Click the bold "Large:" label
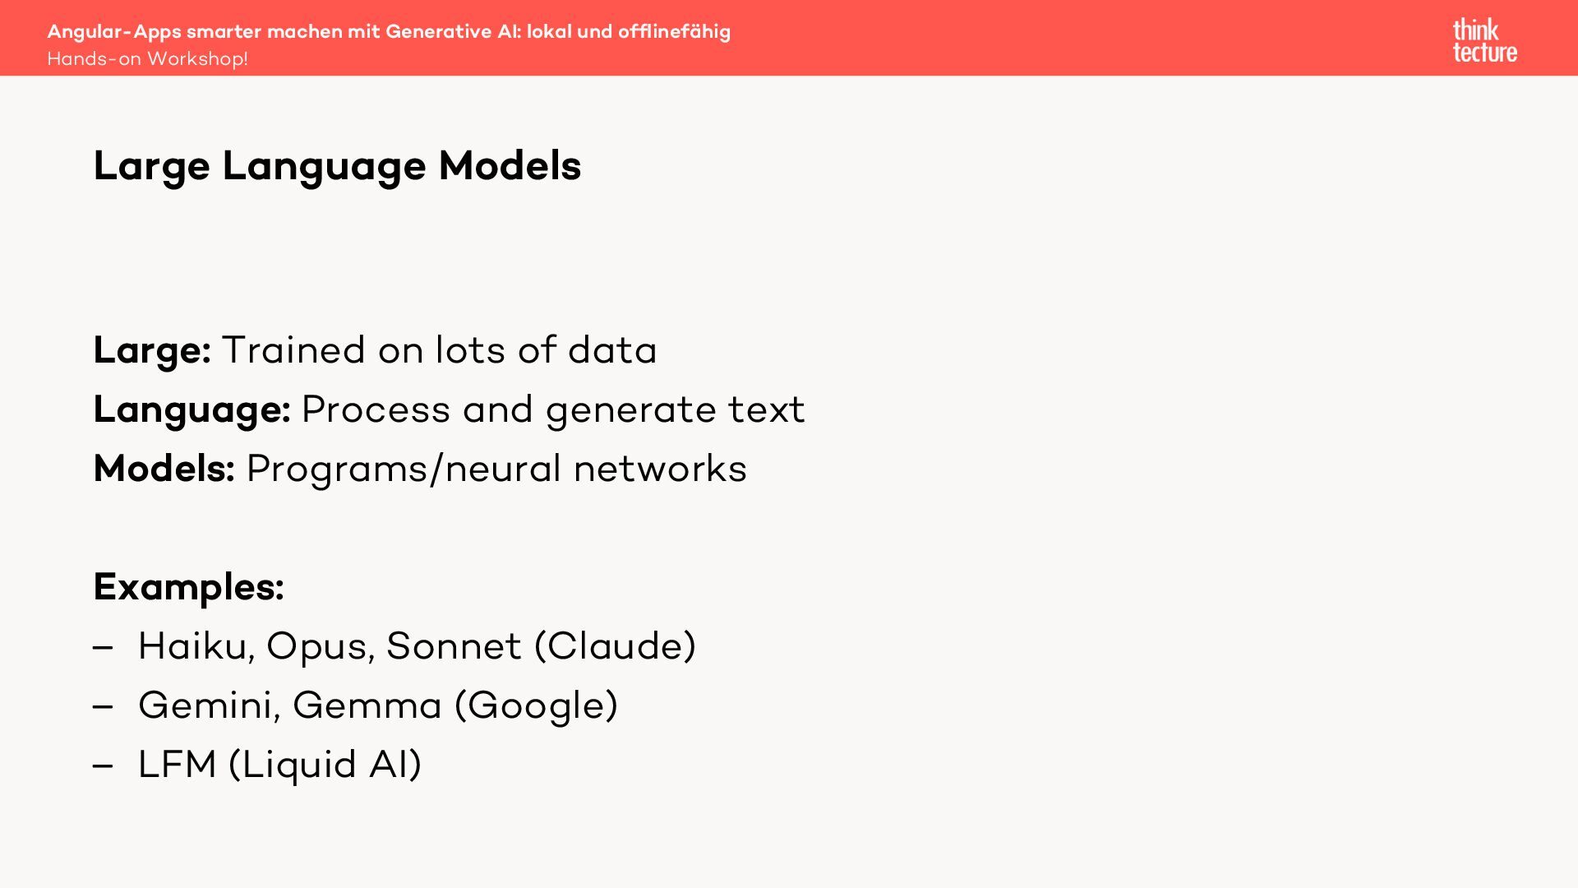Viewport: 1578px width, 888px height. tap(152, 350)
